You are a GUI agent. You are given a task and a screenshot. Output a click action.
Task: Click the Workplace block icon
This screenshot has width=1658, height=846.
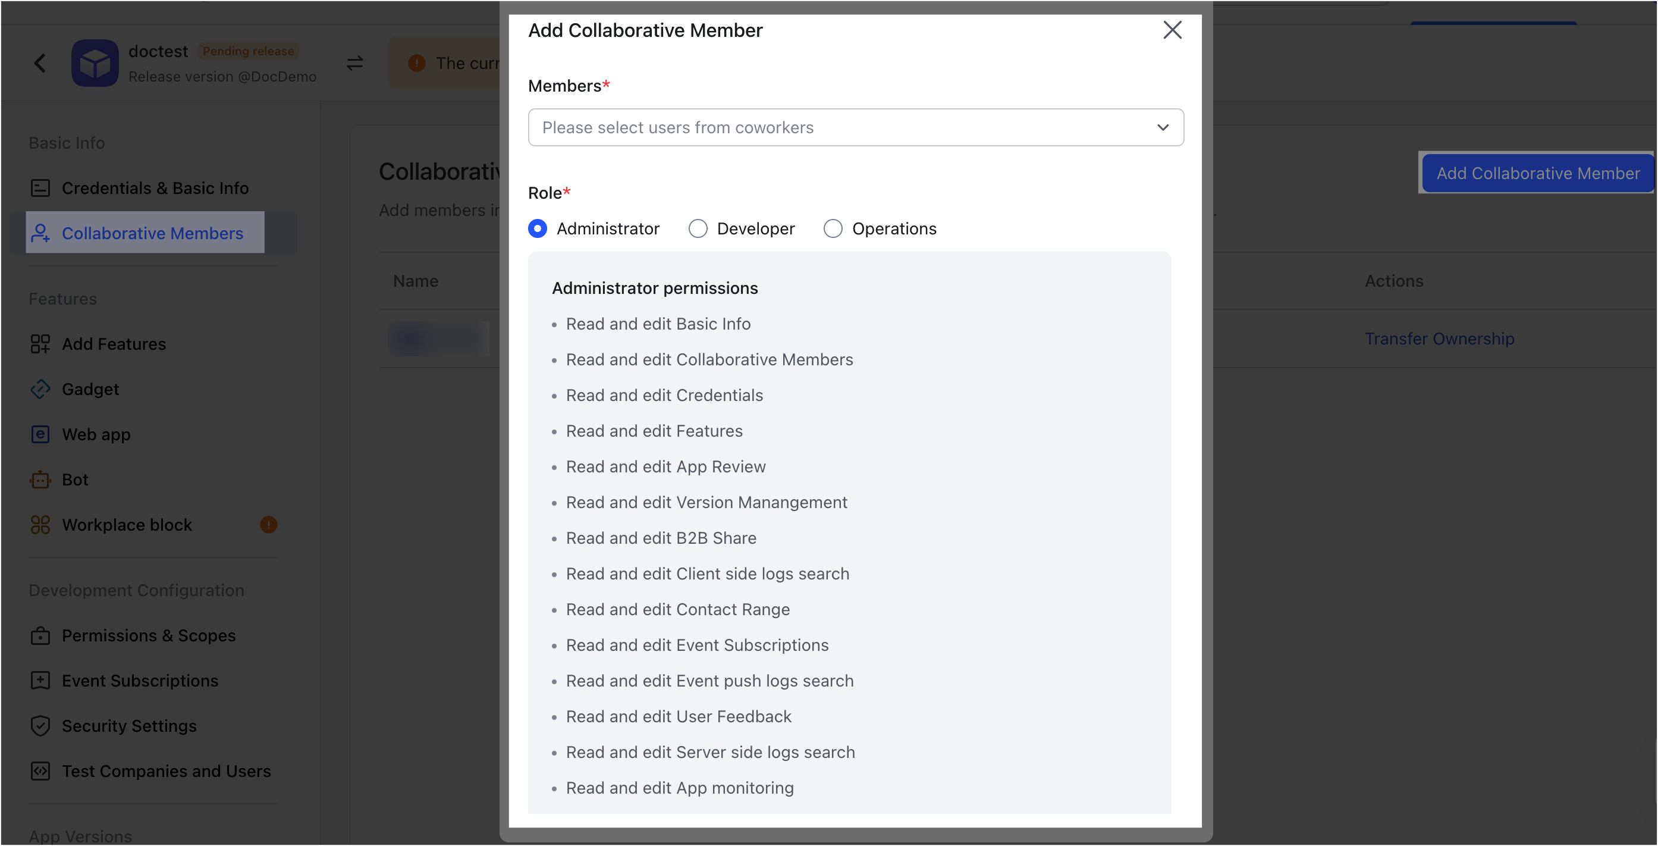click(x=40, y=525)
